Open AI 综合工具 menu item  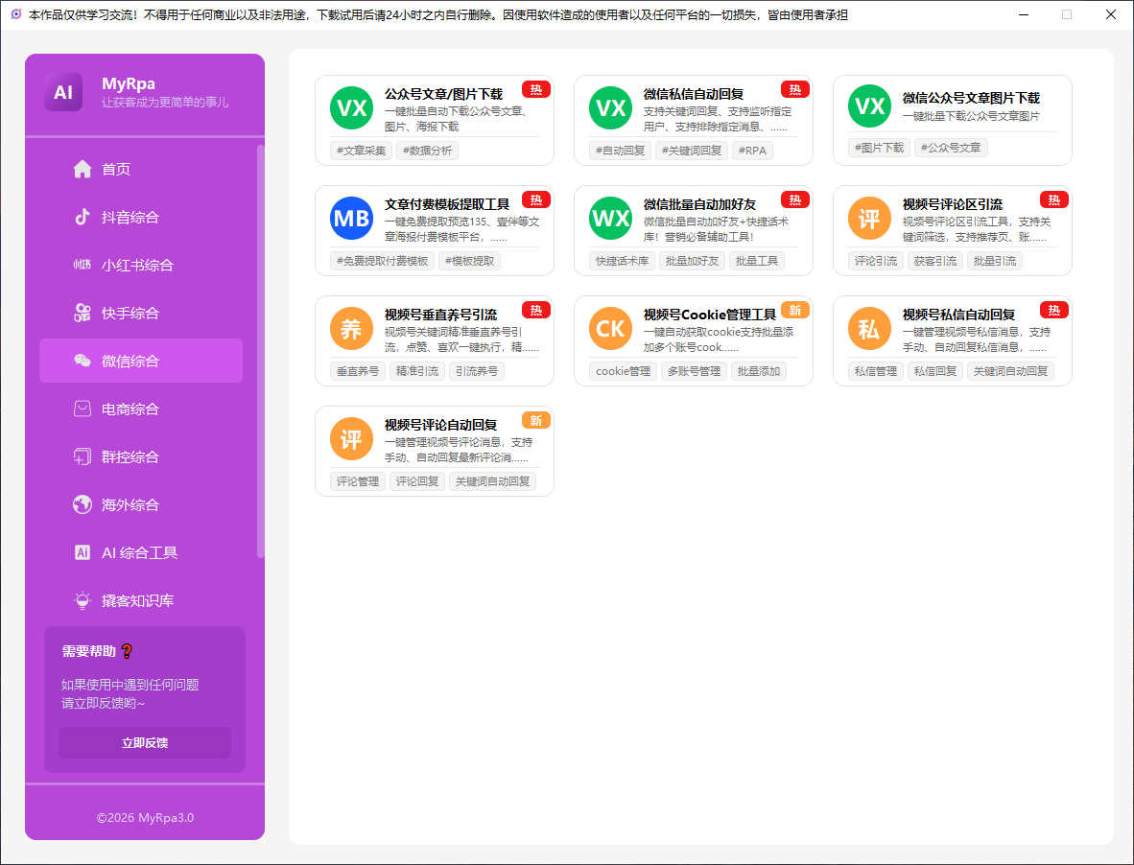pos(141,552)
